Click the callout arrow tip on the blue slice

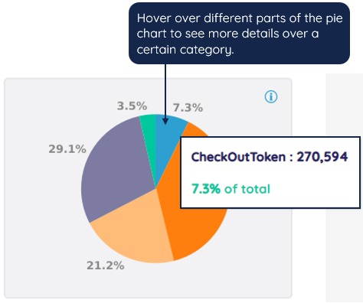[x=165, y=122]
